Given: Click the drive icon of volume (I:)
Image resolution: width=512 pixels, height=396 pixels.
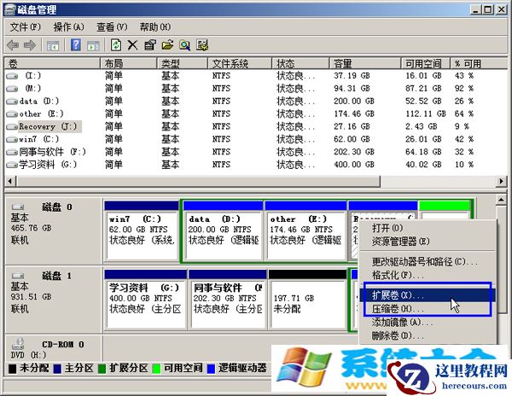Looking at the screenshot, I should (12, 76).
